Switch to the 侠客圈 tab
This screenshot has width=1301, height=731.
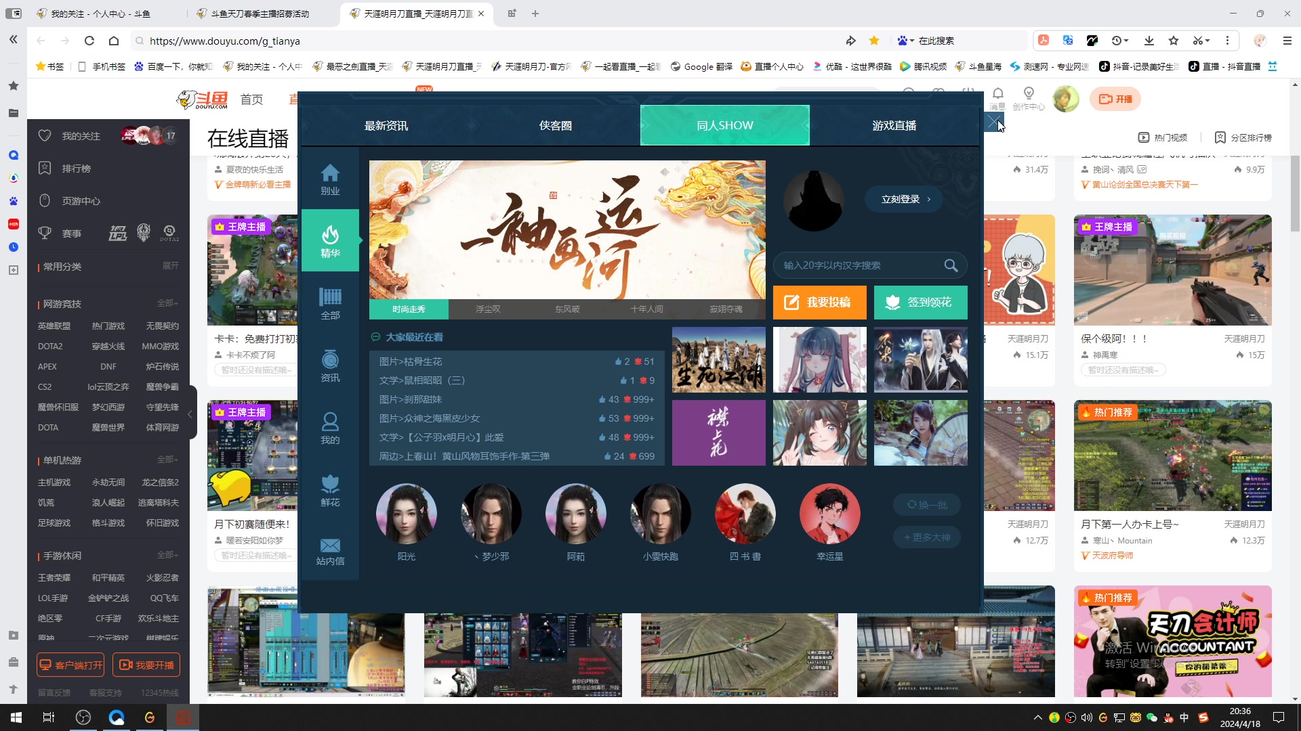(x=556, y=125)
